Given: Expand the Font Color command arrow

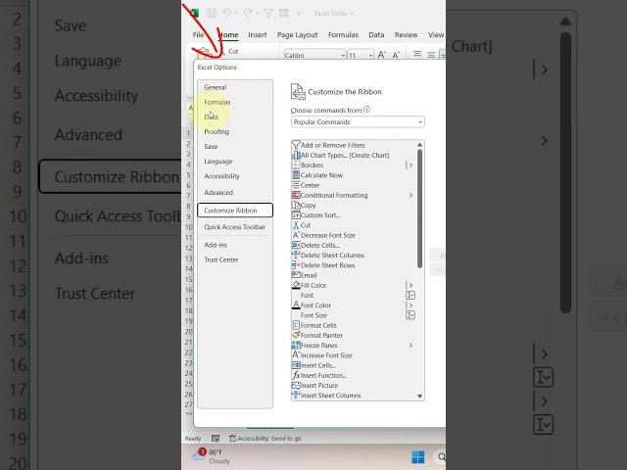Looking at the screenshot, I should point(410,305).
